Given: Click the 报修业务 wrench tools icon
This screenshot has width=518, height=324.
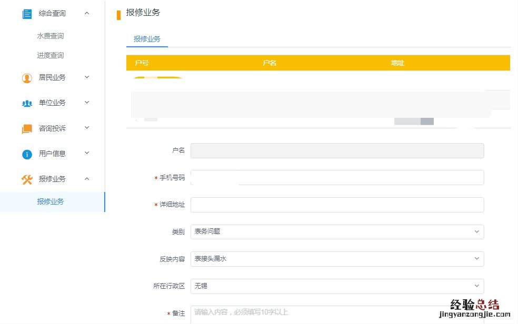Looking at the screenshot, I should point(27,179).
